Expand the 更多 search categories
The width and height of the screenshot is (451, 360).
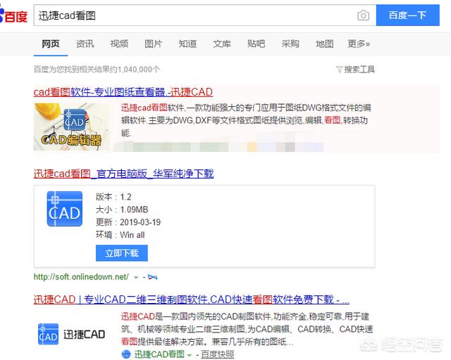coord(358,44)
